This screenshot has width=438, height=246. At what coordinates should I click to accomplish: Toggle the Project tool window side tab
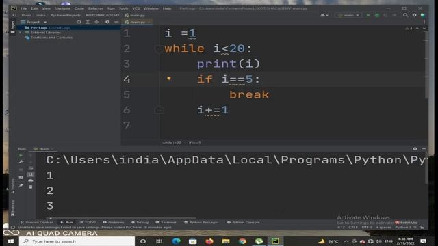[x=12, y=27]
